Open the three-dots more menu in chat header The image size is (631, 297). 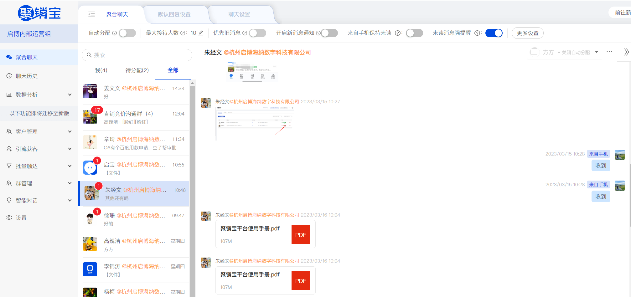tap(609, 52)
